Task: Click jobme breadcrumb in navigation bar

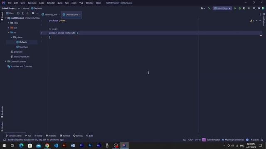Action: coord(26,8)
